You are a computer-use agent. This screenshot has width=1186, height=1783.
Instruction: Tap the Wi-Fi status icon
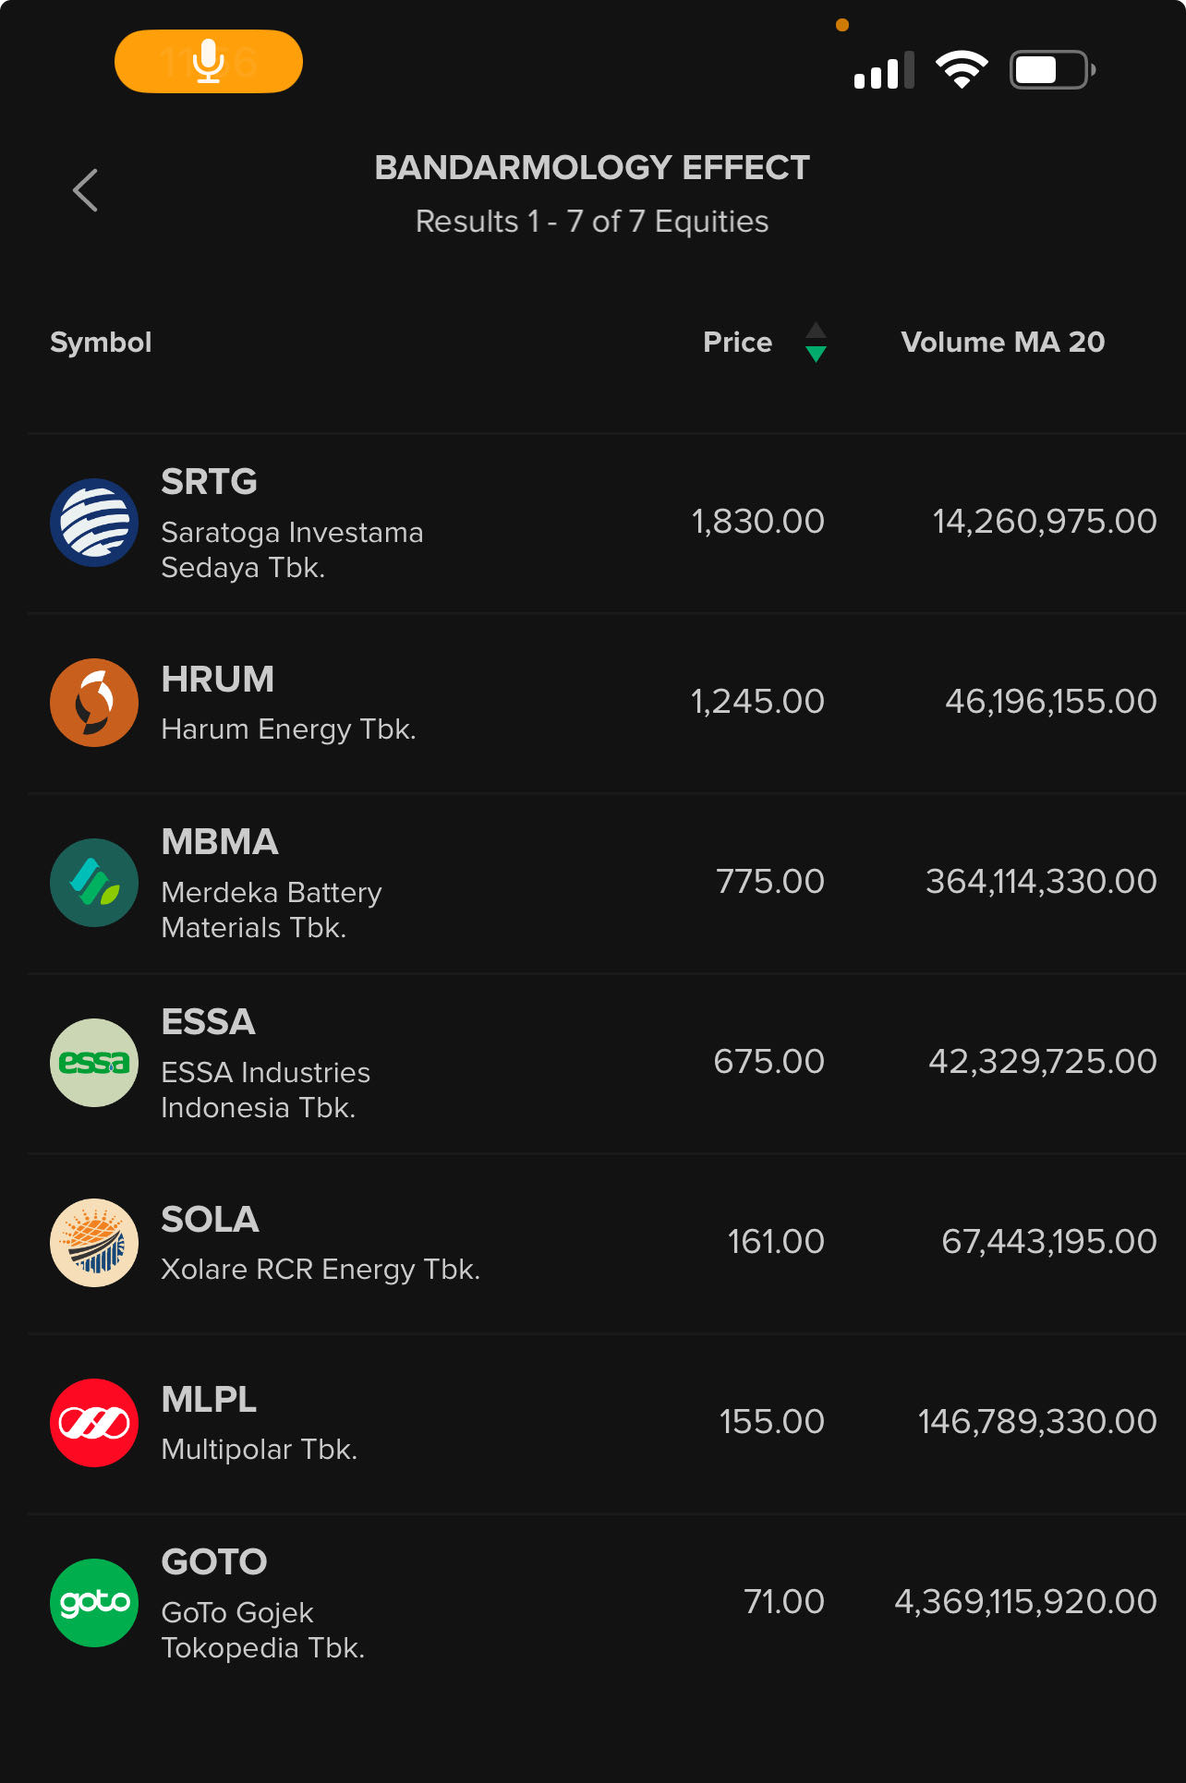tap(962, 70)
